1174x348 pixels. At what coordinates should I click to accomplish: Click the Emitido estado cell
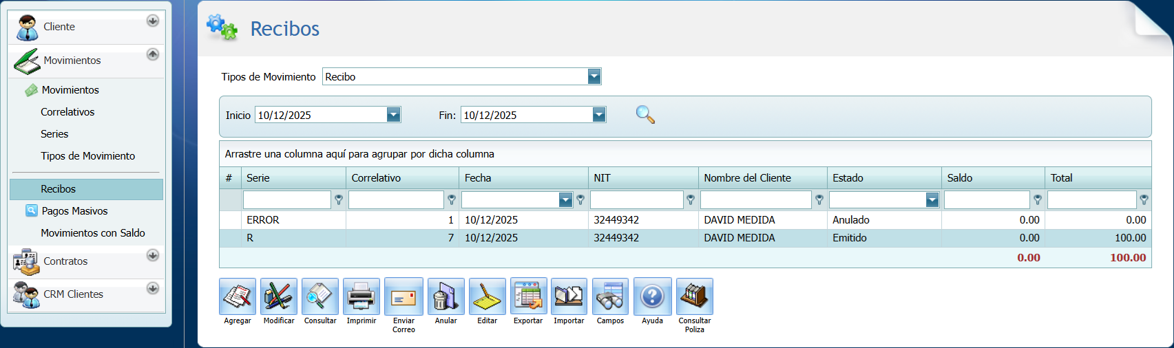click(884, 238)
